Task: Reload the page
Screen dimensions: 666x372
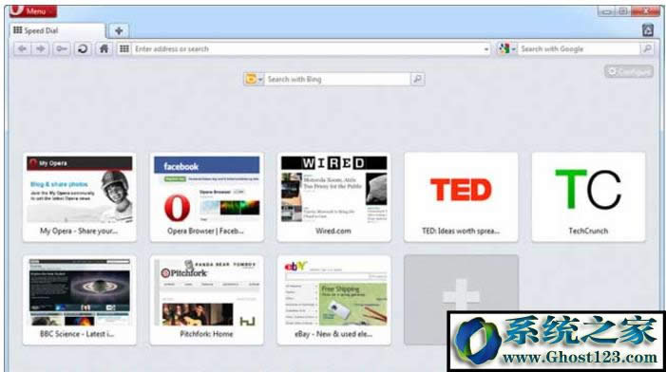Action: click(x=83, y=48)
